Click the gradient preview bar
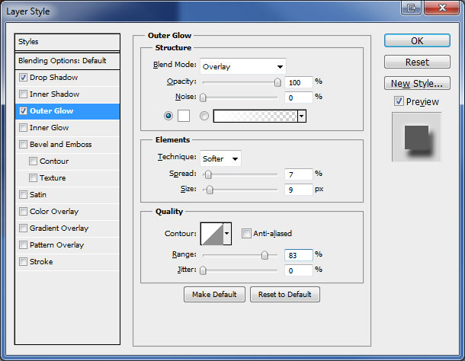 point(255,116)
